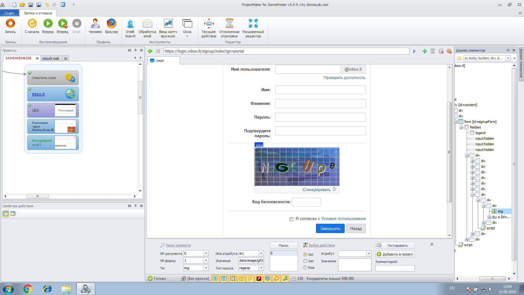Screen dimensions: 524x295
Task: Open the Отложенная отрисовка hourglass tool
Action: tap(229, 24)
